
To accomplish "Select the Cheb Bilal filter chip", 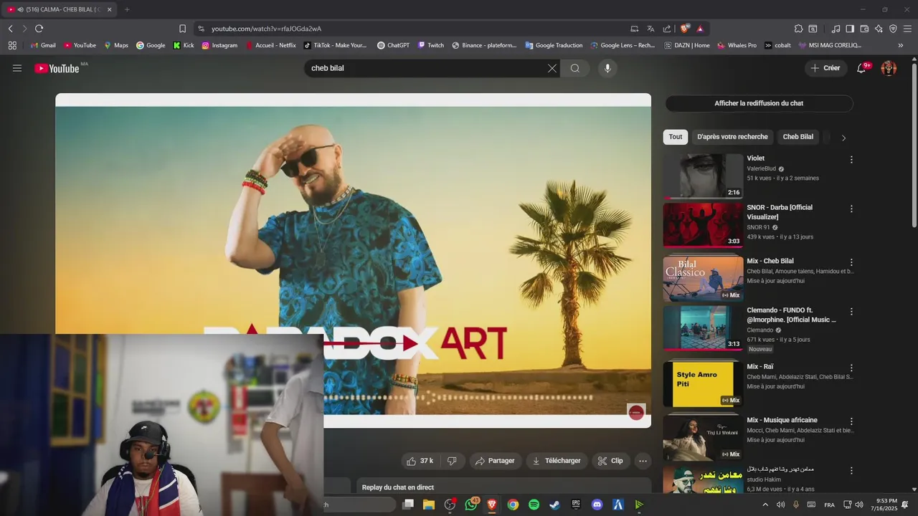I will 798,137.
